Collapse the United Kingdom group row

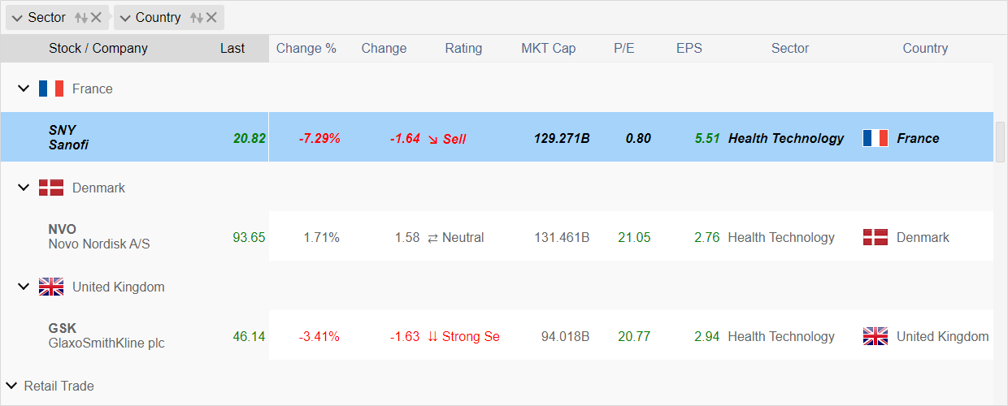(x=24, y=287)
